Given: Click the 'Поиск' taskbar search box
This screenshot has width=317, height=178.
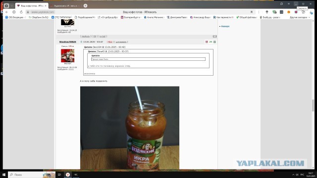Looking at the screenshot, I should (32, 175).
